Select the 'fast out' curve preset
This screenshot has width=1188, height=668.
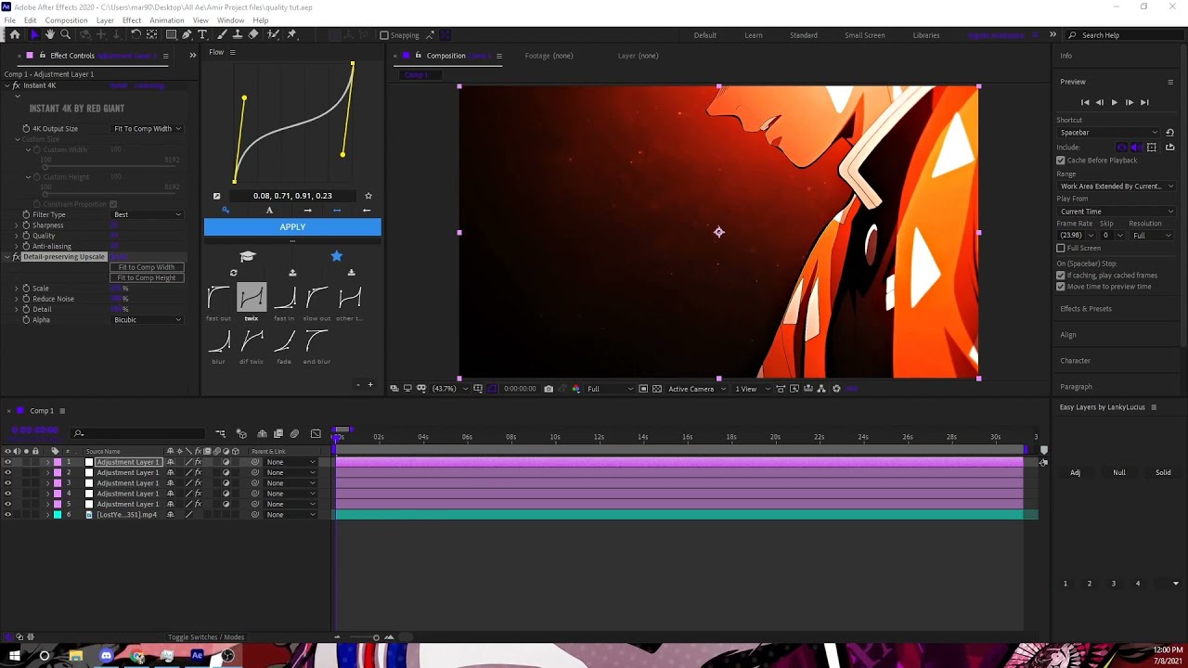[x=218, y=297]
